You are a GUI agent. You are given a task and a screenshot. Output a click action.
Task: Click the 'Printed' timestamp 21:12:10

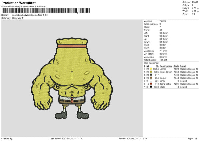click(142, 138)
